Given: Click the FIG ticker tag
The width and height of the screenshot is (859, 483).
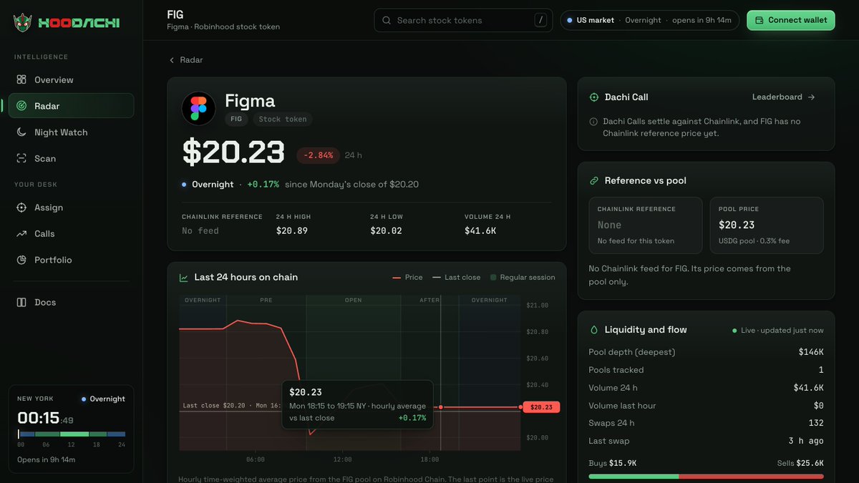Looking at the screenshot, I should coord(236,119).
